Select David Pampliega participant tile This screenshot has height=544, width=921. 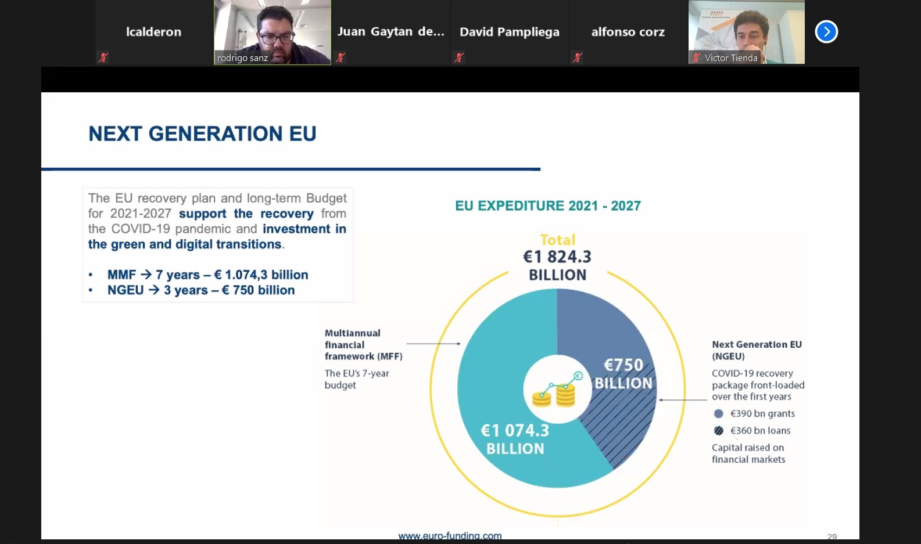click(x=510, y=32)
